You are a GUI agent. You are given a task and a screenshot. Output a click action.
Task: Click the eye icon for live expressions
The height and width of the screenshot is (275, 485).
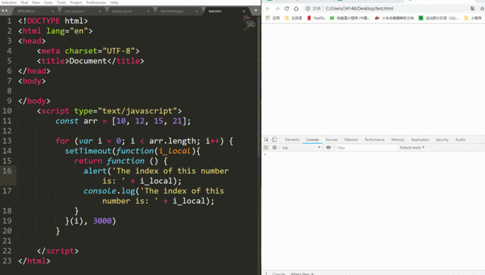(x=329, y=148)
